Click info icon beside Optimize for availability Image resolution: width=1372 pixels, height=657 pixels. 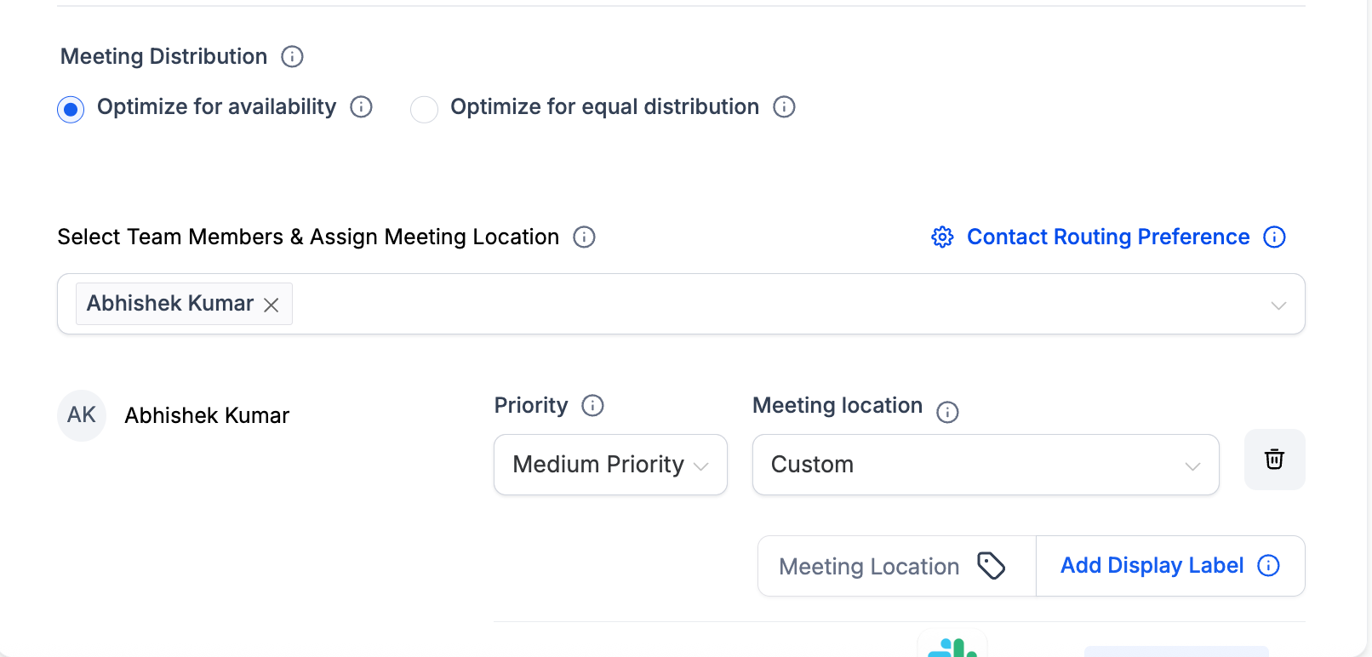pos(362,107)
